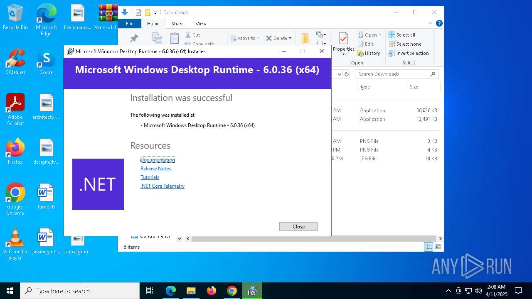Select the architectur image file on desktop

(x=46, y=107)
